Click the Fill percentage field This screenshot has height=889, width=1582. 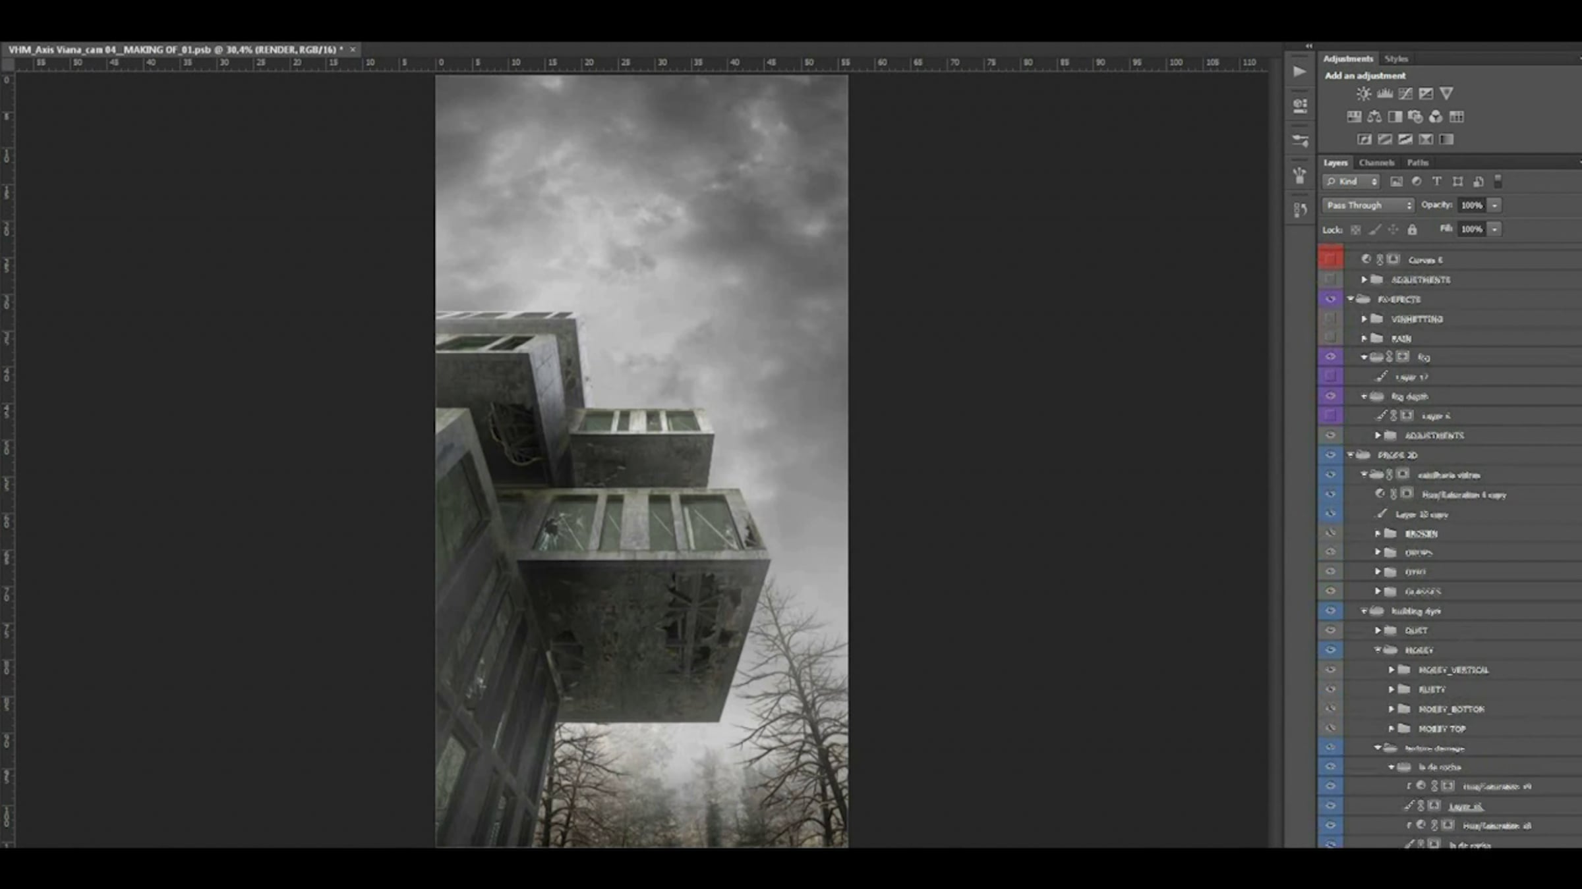click(x=1471, y=229)
